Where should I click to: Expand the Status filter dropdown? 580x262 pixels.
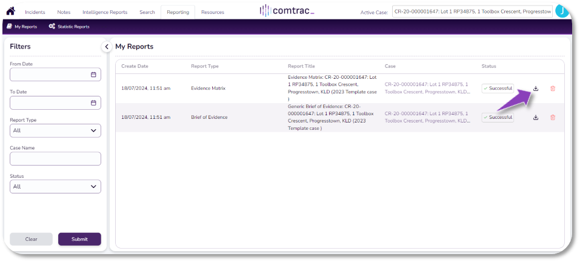(55, 187)
